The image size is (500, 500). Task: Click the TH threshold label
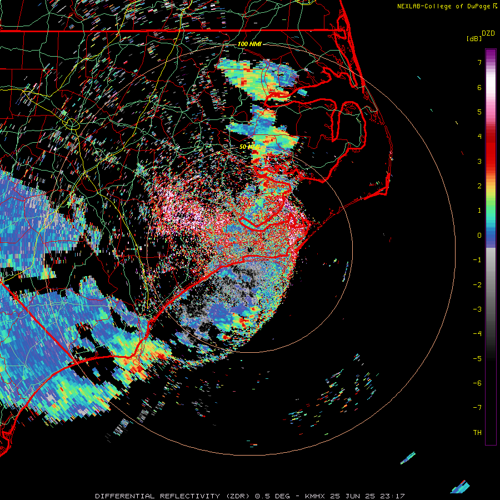(x=477, y=433)
